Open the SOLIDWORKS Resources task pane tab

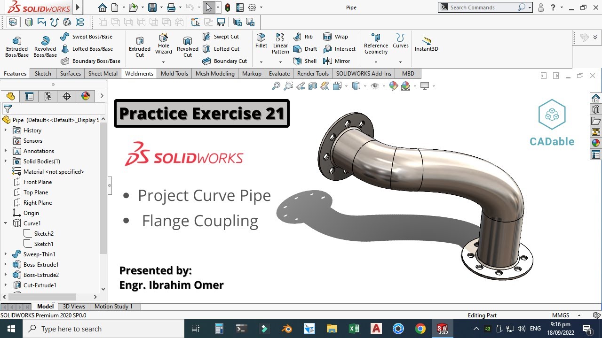point(596,98)
